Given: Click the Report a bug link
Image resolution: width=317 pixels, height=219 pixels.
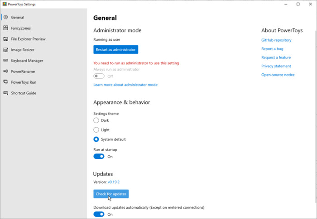Looking at the screenshot, I should coord(272,49).
